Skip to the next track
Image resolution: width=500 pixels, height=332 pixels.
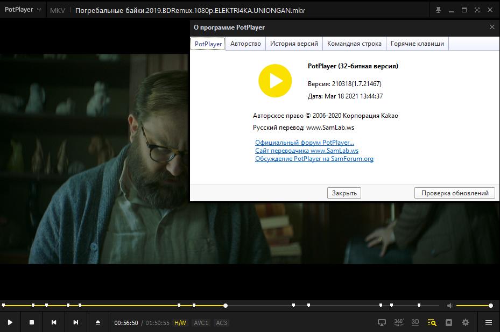(x=76, y=322)
